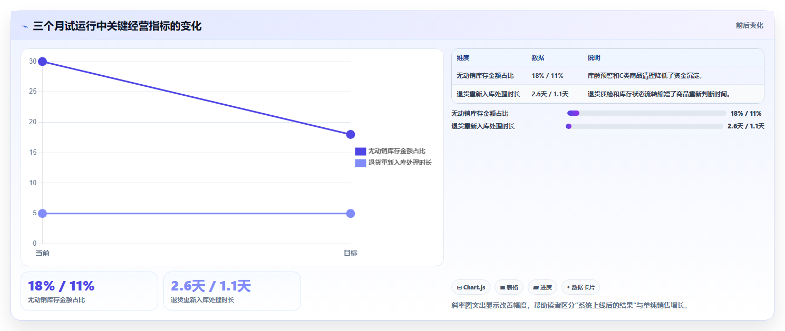Click the 表格 tag chip

pyautogui.click(x=509, y=287)
